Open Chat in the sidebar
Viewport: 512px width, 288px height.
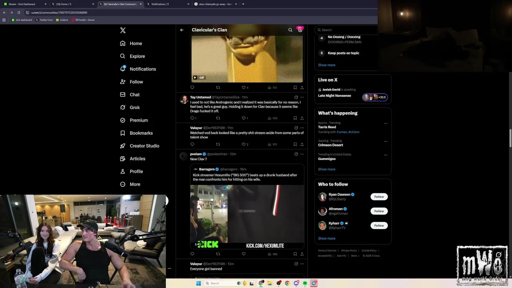pos(130,94)
